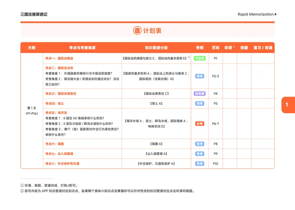Click 考查角度 1 about 外国国家 and 中国法院
The image size is (295, 210).
[x=79, y=74]
